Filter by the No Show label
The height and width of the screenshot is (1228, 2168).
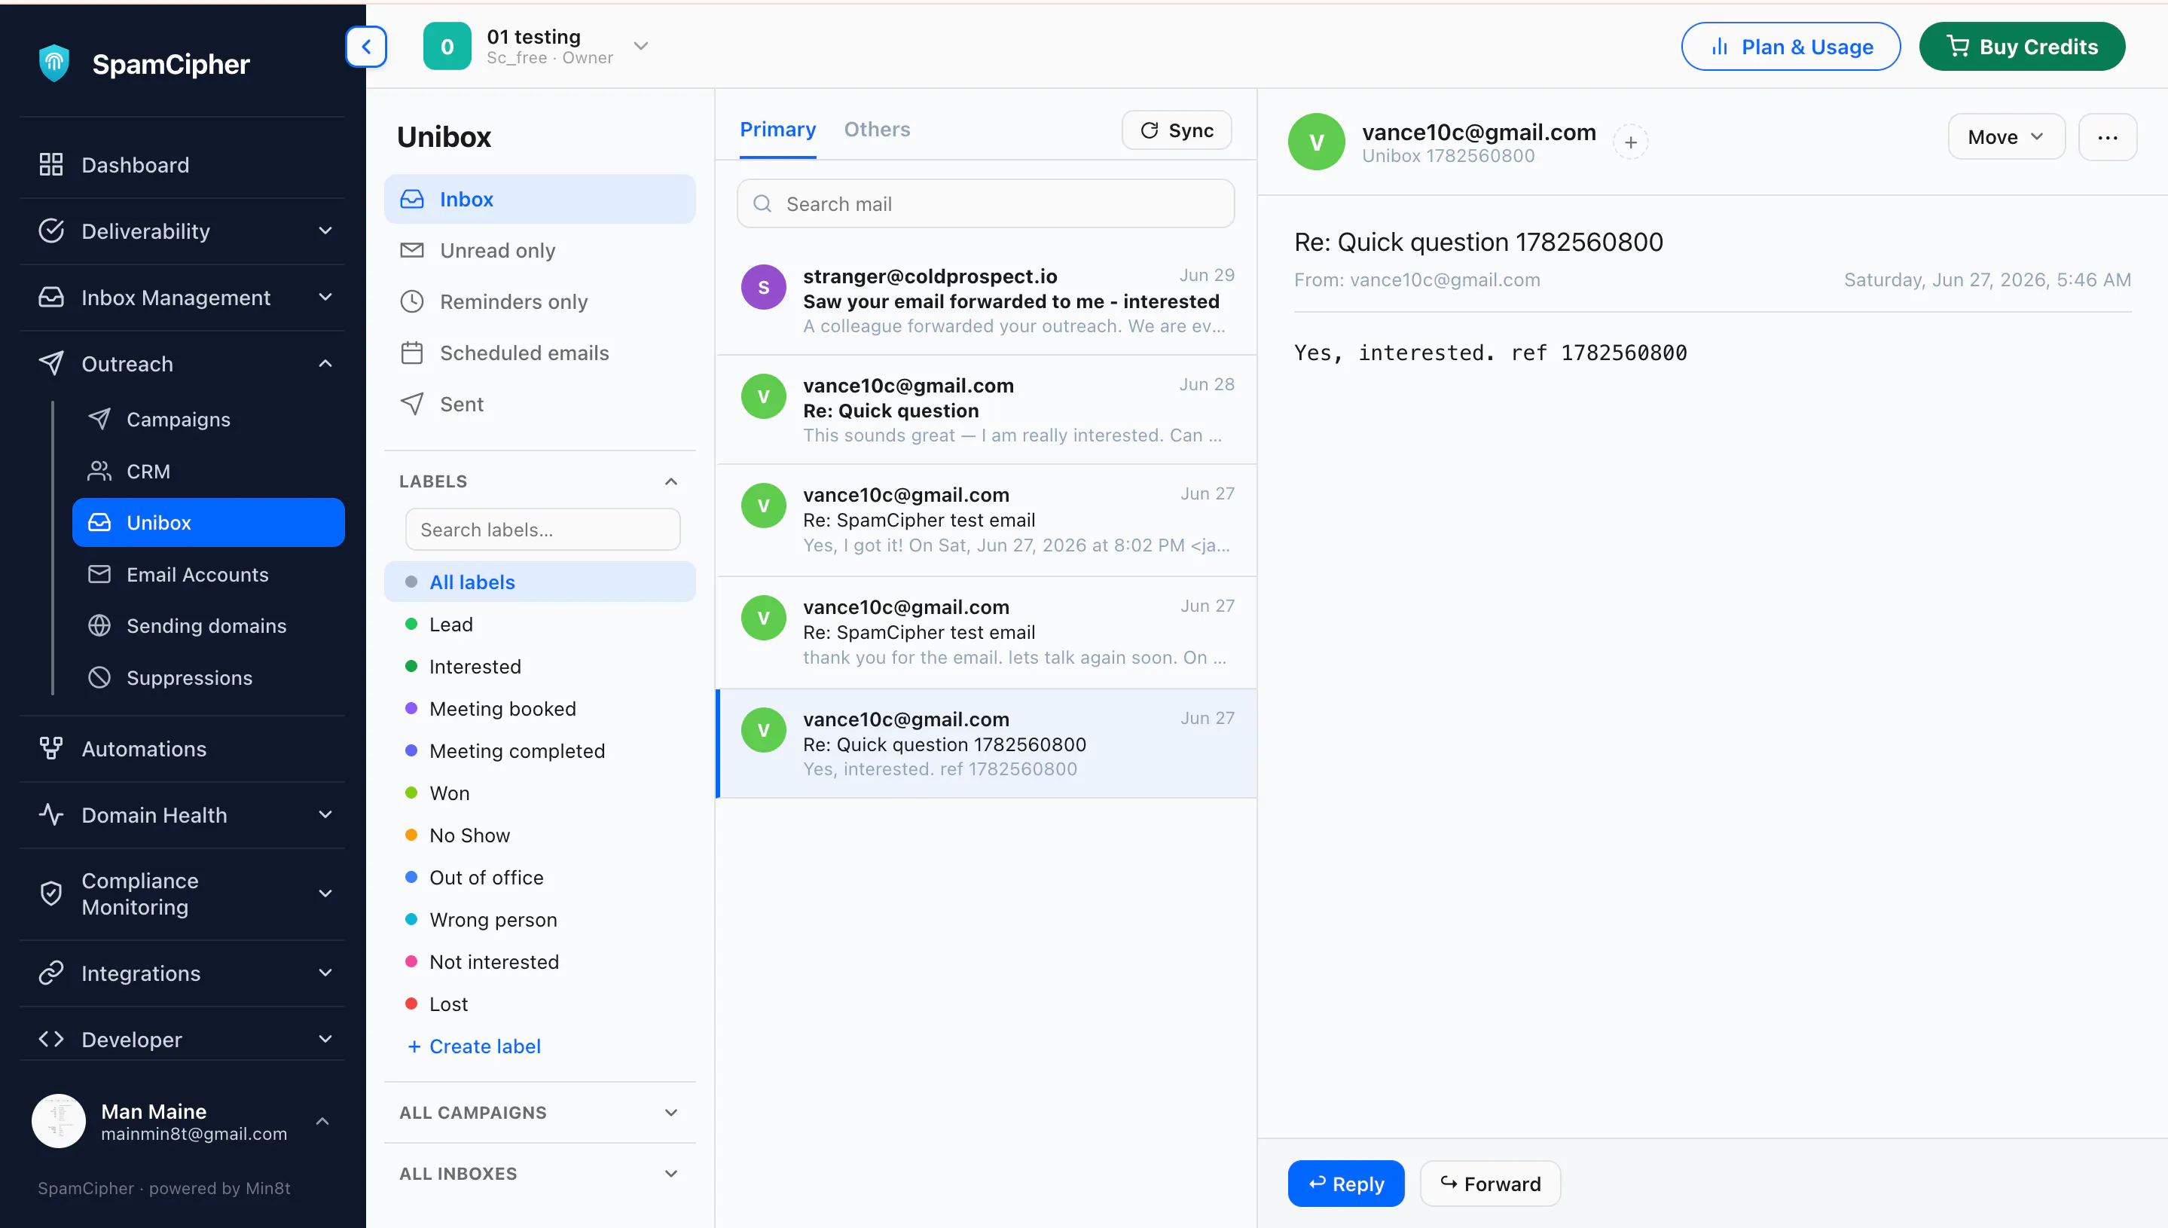pyautogui.click(x=539, y=835)
